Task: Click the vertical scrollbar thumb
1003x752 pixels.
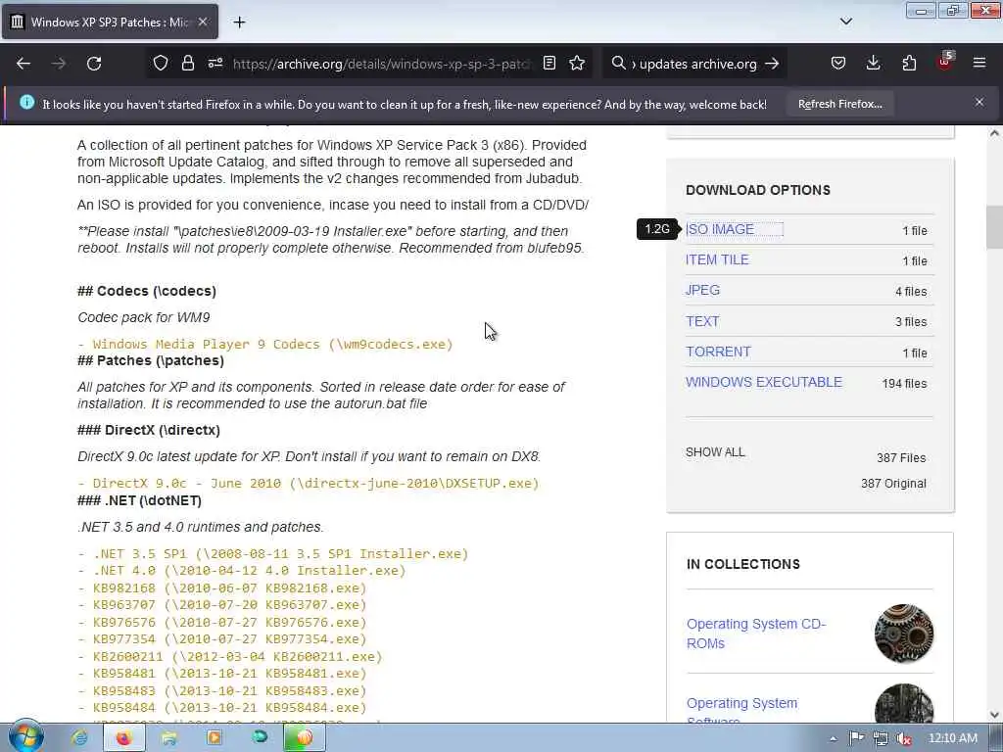Action: (994, 227)
